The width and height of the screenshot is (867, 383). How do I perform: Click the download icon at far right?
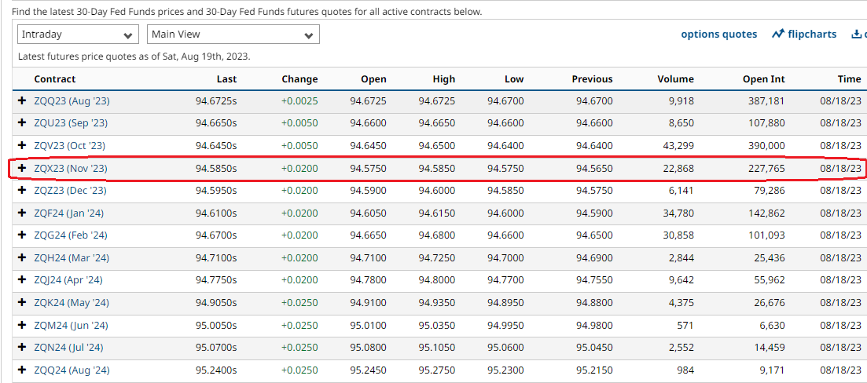pyautogui.click(x=855, y=35)
